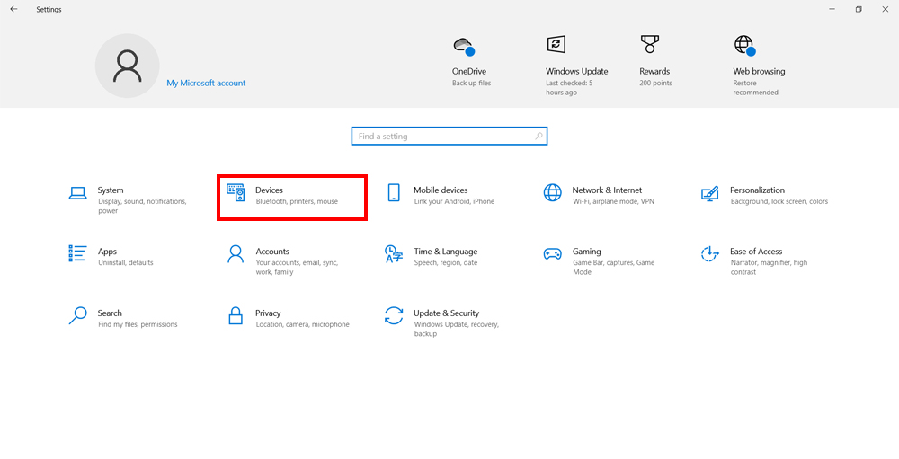Click the My Microsoft account link
899x459 pixels.
206,84
